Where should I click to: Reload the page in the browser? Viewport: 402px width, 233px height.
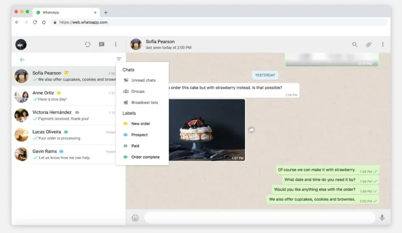pos(35,22)
